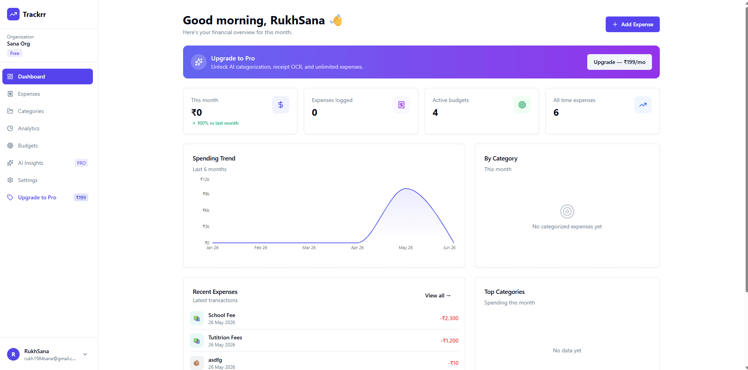Click the Apr 26 chart axis label

tap(357, 248)
